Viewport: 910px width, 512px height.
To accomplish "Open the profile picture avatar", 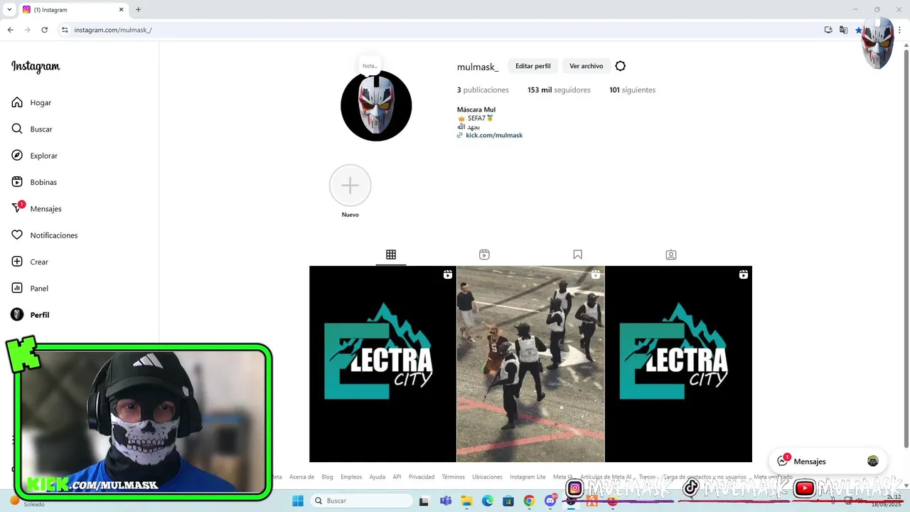I will 376,106.
